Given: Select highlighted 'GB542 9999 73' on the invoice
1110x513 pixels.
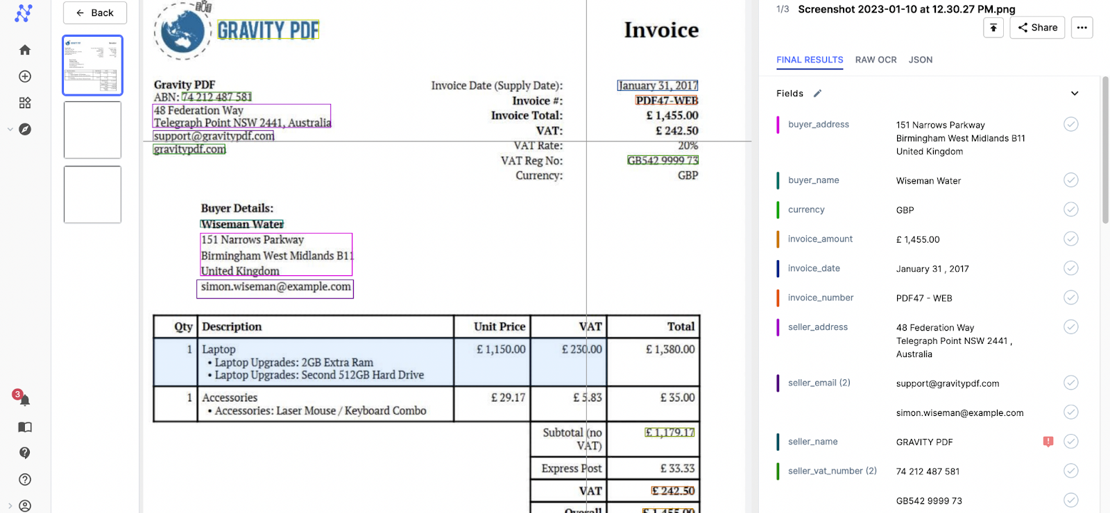Looking at the screenshot, I should tap(663, 160).
